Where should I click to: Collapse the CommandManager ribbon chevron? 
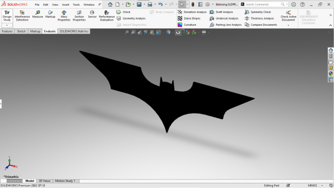[x=330, y=25]
